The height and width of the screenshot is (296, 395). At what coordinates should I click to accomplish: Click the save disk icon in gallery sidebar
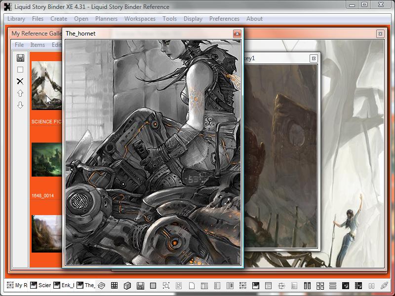coord(20,58)
